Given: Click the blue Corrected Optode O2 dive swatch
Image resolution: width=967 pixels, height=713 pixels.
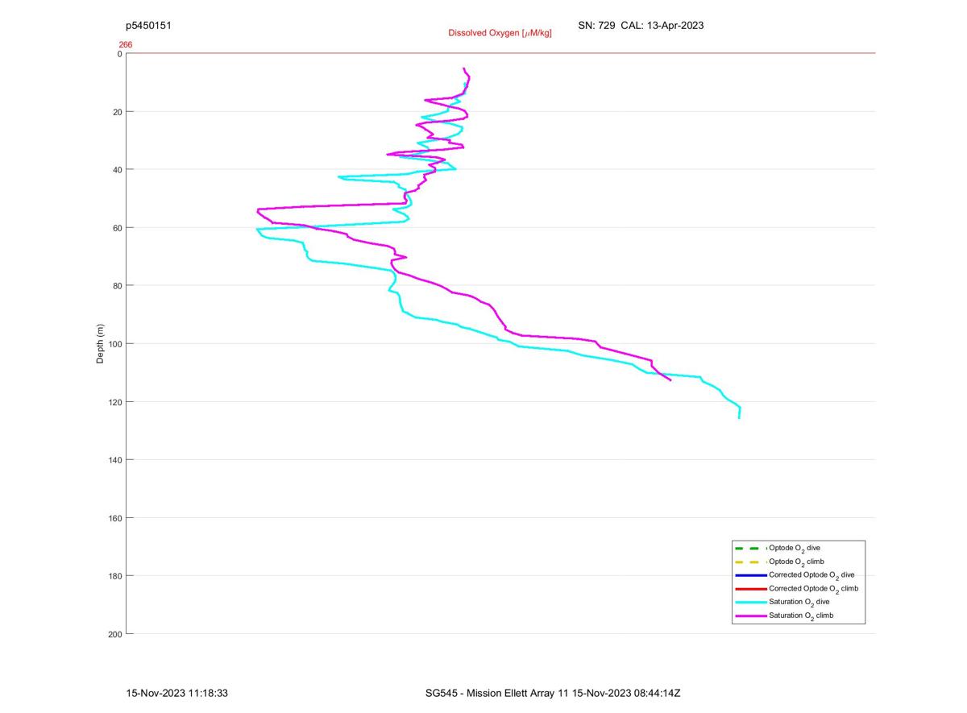Looking at the screenshot, I should coord(750,575).
